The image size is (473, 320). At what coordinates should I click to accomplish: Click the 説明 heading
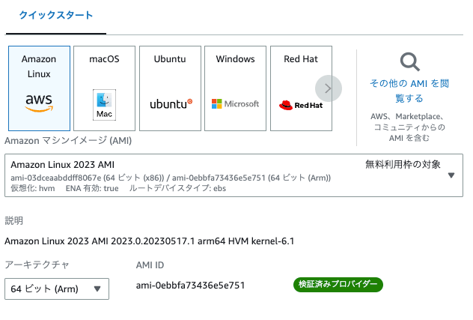click(x=14, y=220)
